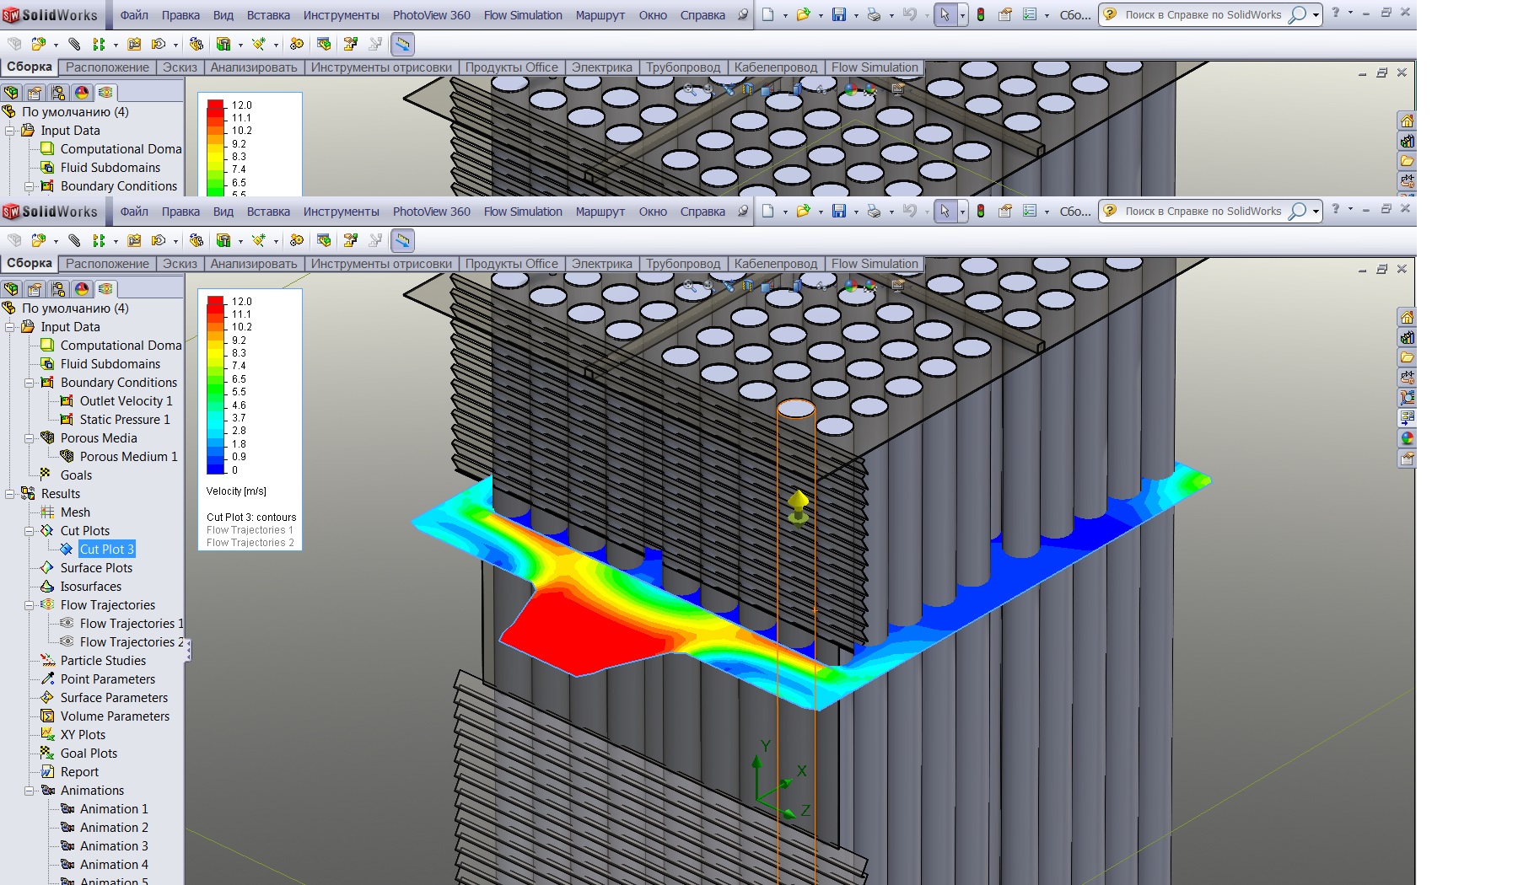Open the Select tool dropdown arrow in lower window

pyautogui.click(x=962, y=212)
